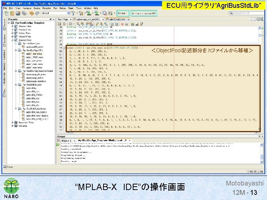Click the Shift Line Right icon
Image resolution: width=267 pixels, height=200 pixels.
[x=116, y=24]
